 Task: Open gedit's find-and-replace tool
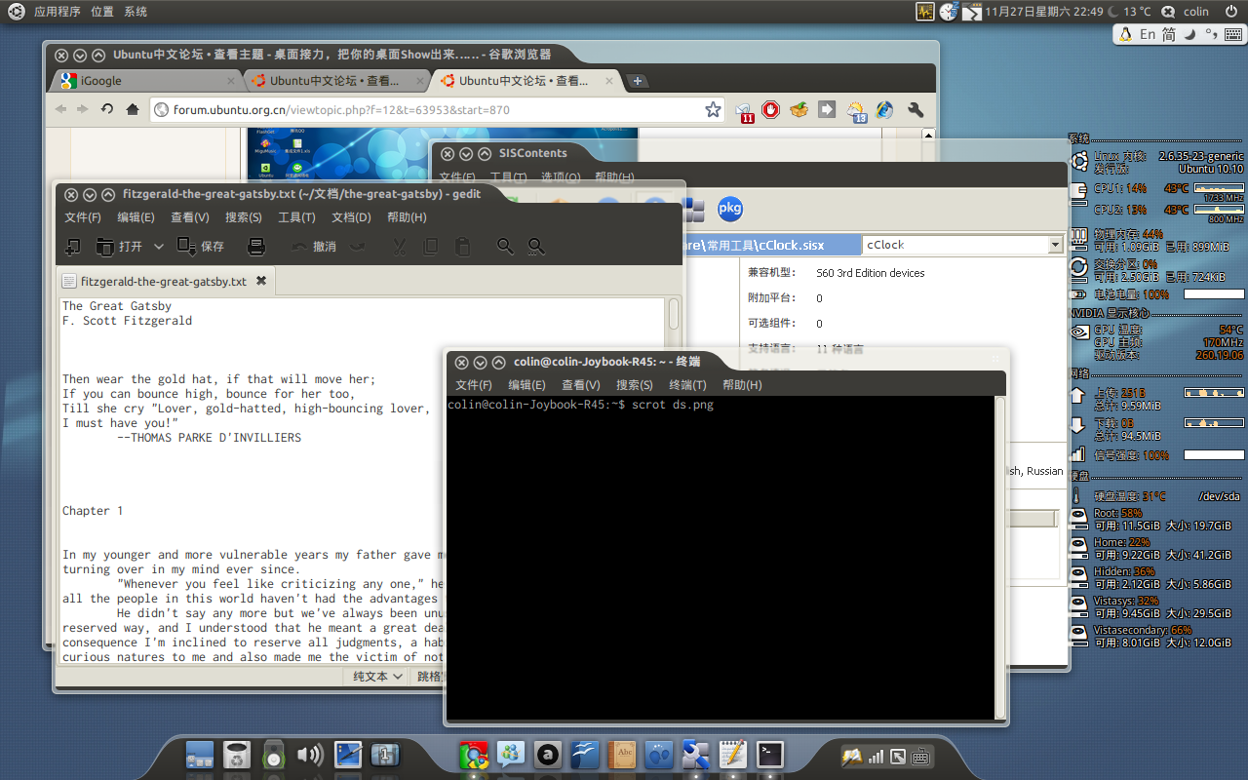click(x=536, y=247)
